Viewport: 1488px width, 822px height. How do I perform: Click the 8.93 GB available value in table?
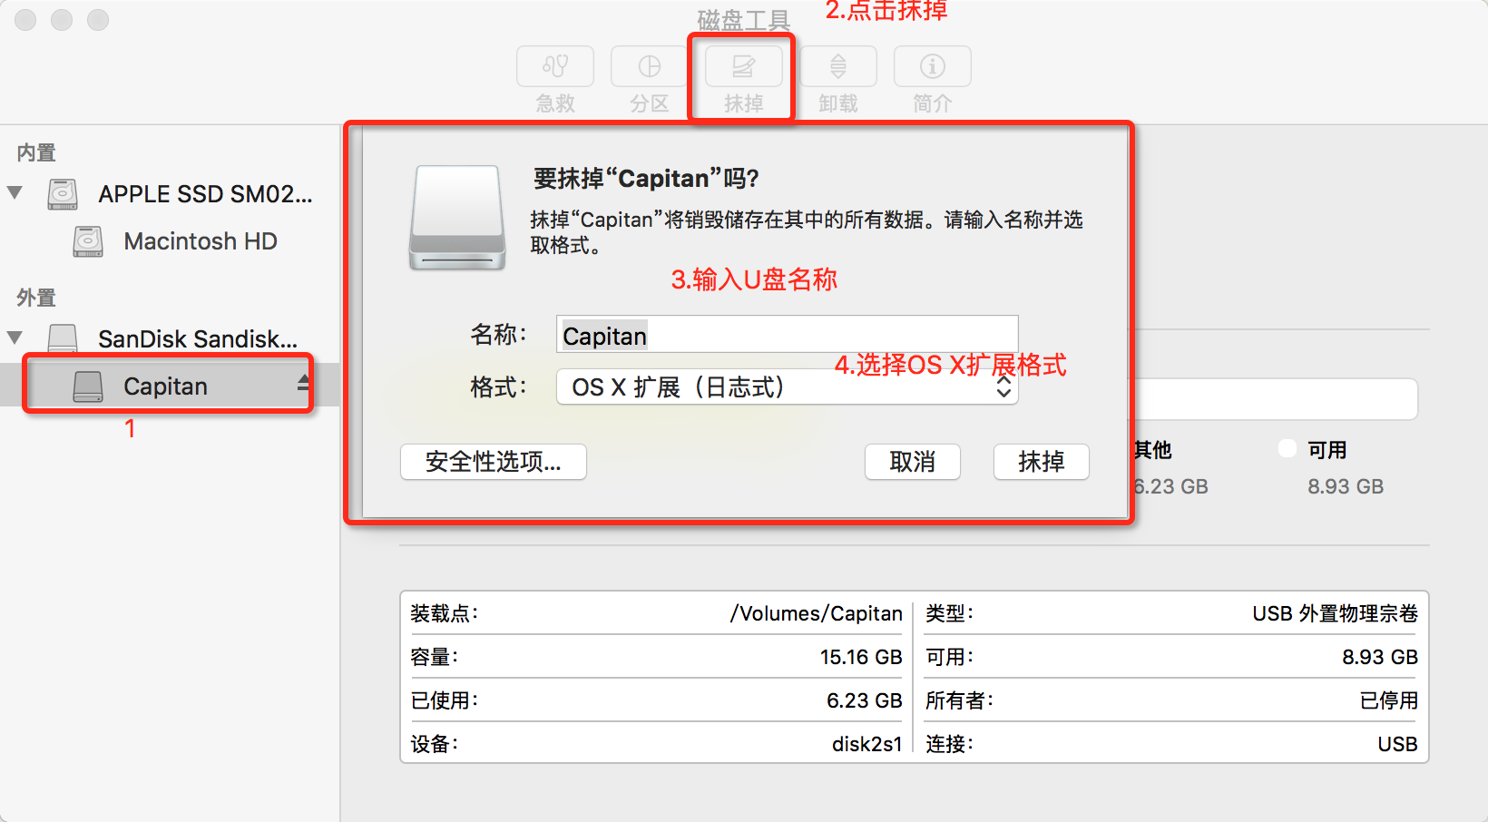(x=1380, y=657)
